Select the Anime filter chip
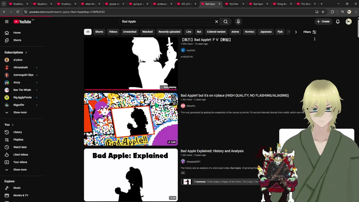Viewport: 359px width, 202px height. [x=235, y=32]
